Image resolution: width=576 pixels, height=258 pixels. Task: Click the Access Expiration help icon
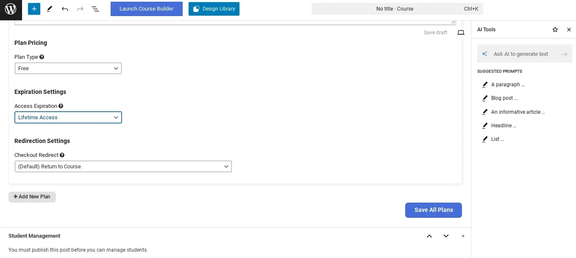point(61,106)
